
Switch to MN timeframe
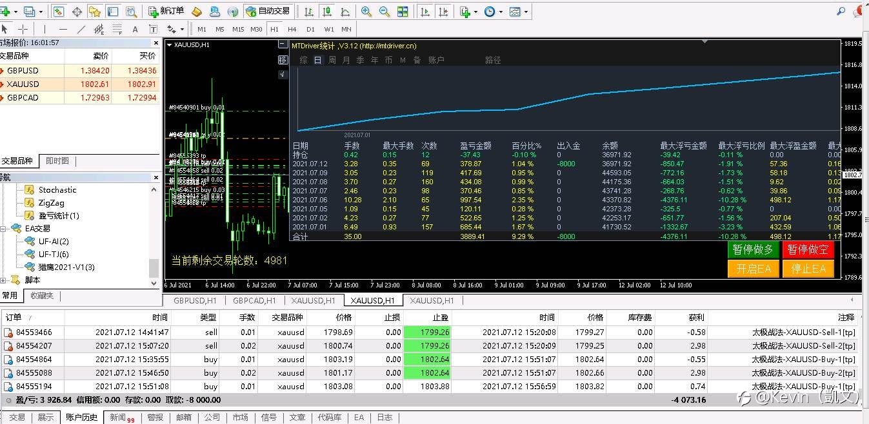coord(346,30)
